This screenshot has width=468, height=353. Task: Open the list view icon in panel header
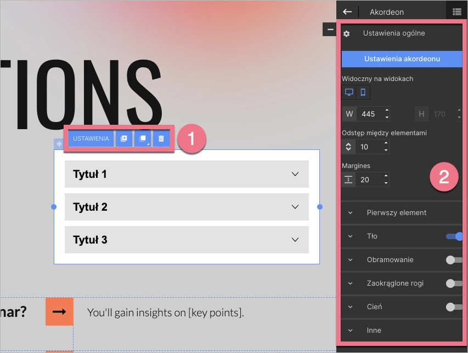click(x=456, y=11)
